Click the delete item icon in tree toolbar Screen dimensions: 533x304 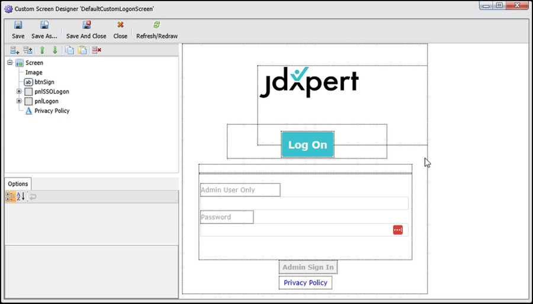tap(97, 50)
